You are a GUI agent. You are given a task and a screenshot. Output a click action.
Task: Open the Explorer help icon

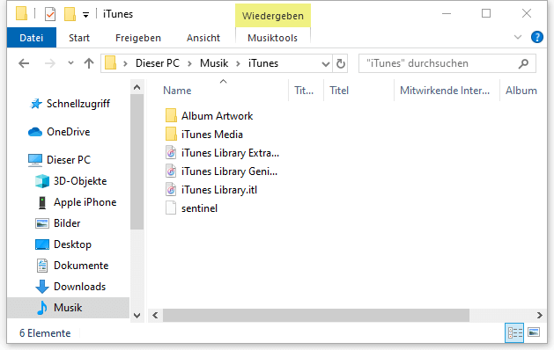[x=537, y=37]
